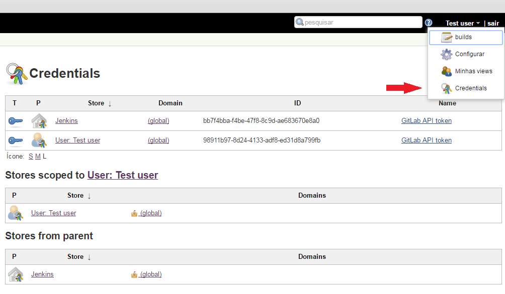Click the domain castle icon beside (global) in the Jenkins store row
This screenshot has height=294, width=505.
point(134,274)
